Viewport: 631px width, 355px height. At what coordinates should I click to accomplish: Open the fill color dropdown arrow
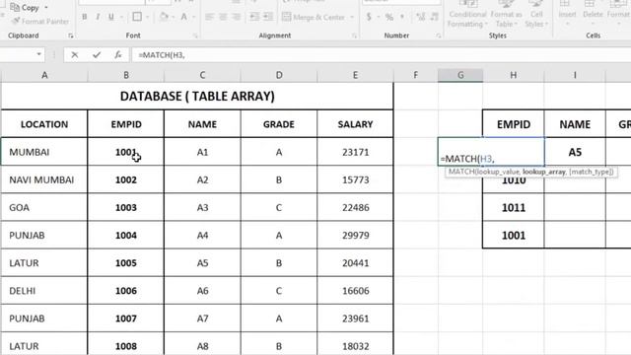pyautogui.click(x=174, y=18)
